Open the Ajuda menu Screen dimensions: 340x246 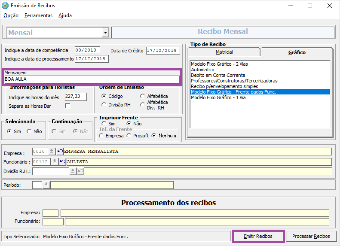coord(65,15)
